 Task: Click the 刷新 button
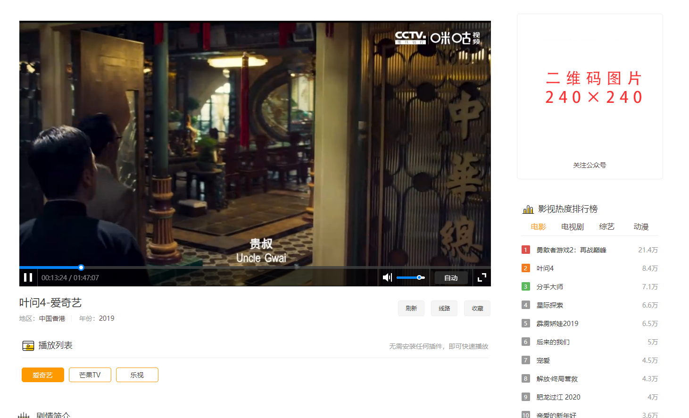point(411,308)
